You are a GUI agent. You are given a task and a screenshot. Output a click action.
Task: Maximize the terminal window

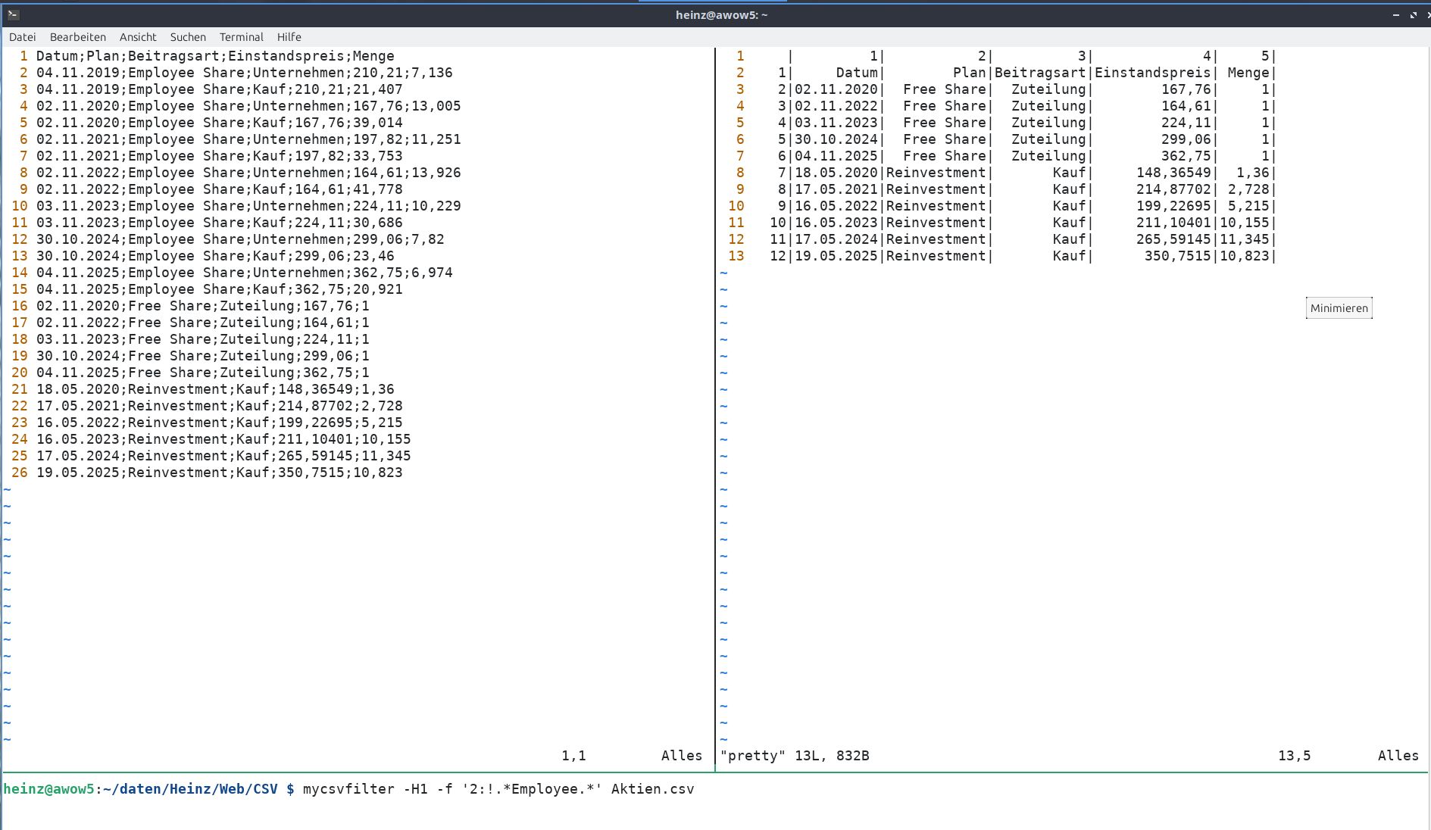tap(1413, 15)
